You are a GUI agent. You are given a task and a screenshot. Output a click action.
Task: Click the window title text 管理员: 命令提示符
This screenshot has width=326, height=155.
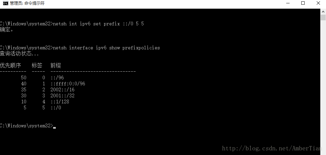pyautogui.click(x=27, y=3)
